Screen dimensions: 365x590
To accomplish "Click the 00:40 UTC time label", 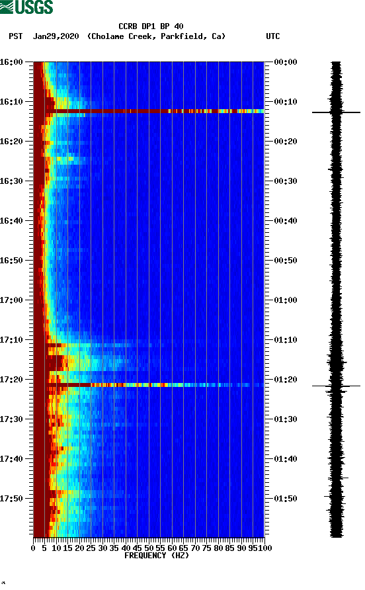I will click(x=286, y=221).
